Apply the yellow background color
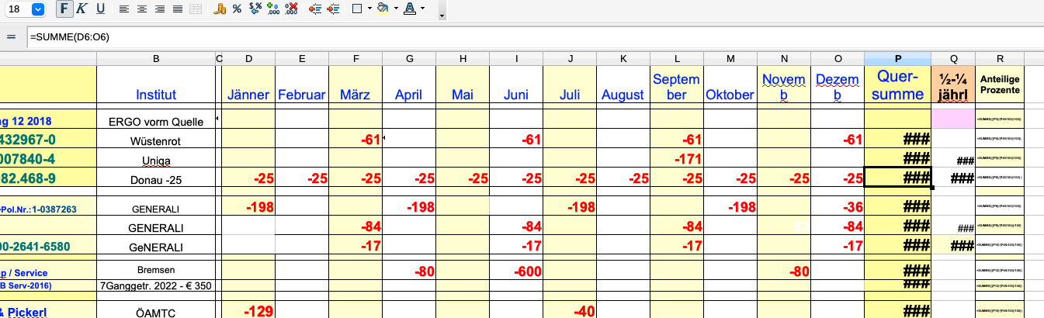 (x=382, y=9)
